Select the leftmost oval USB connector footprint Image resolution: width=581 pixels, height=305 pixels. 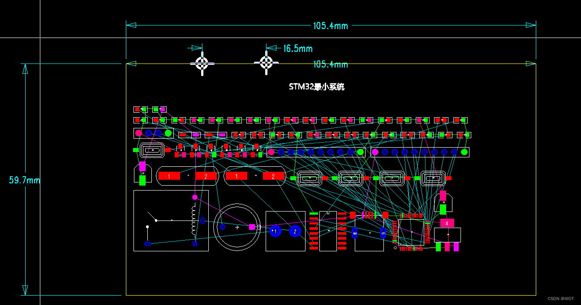point(309,178)
